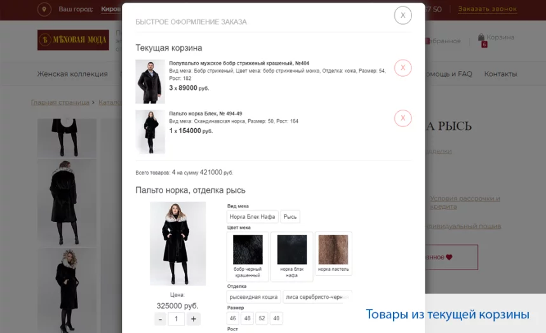Open Контакты menu item
Screen dimensions: 546x333
pyautogui.click(x=500, y=74)
